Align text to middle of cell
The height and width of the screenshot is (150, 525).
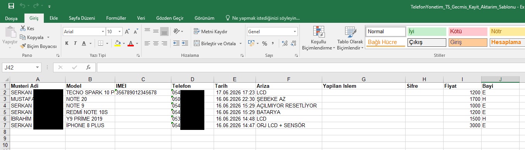pyautogui.click(x=156, y=31)
